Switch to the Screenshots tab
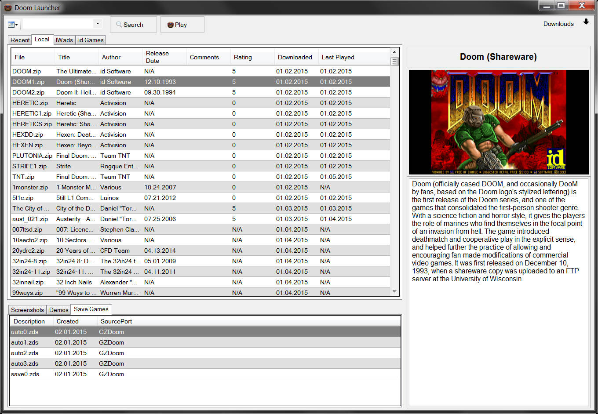 click(27, 310)
